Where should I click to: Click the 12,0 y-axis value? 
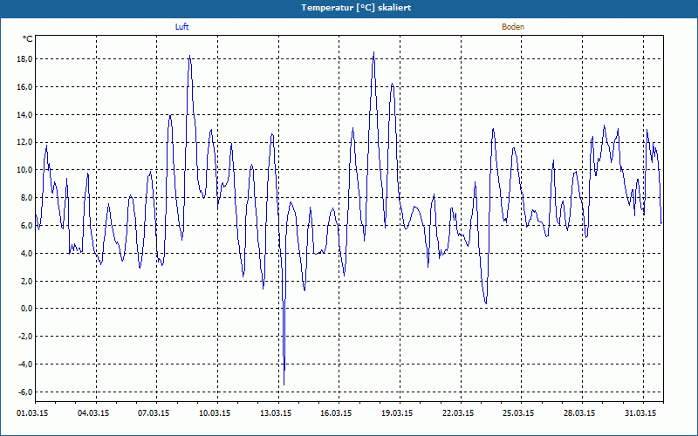24,142
